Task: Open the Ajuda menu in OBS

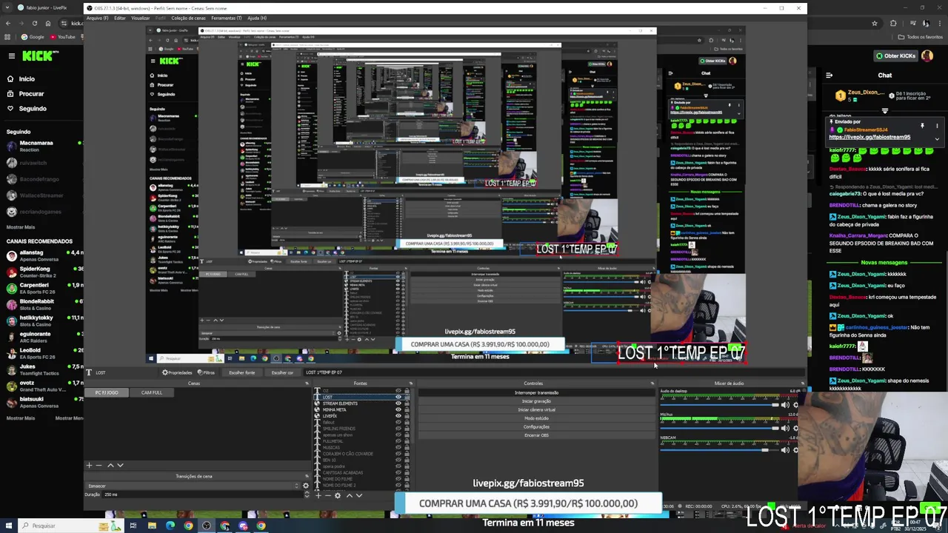Action: [257, 18]
